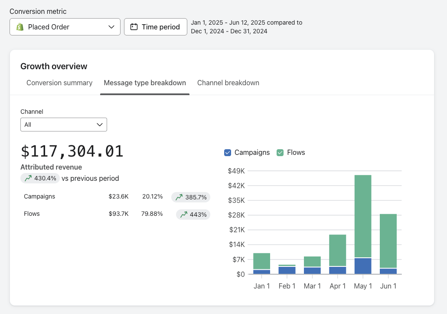Viewport: 447px width, 314px height.
Task: Click the green Flows bar for May 1
Action: pyautogui.click(x=363, y=216)
